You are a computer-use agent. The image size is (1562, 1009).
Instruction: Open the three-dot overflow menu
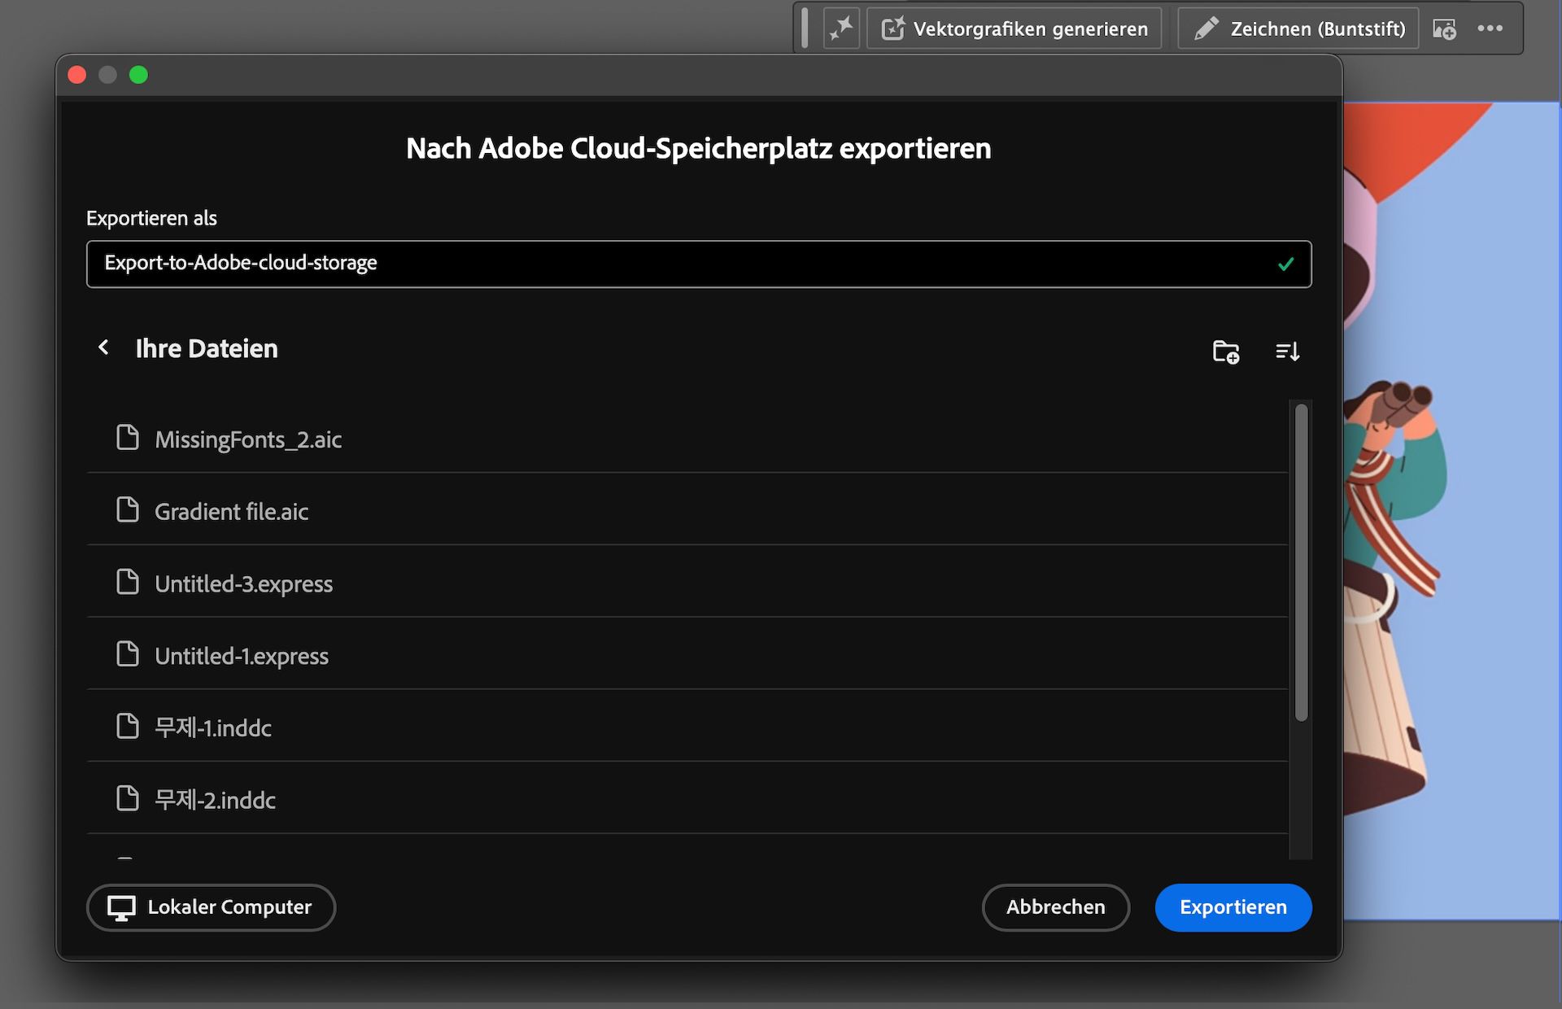1491,28
